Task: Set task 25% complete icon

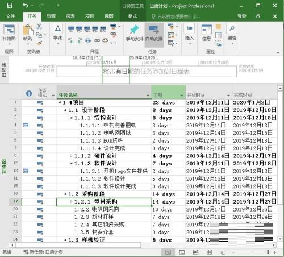Action: coord(79,29)
